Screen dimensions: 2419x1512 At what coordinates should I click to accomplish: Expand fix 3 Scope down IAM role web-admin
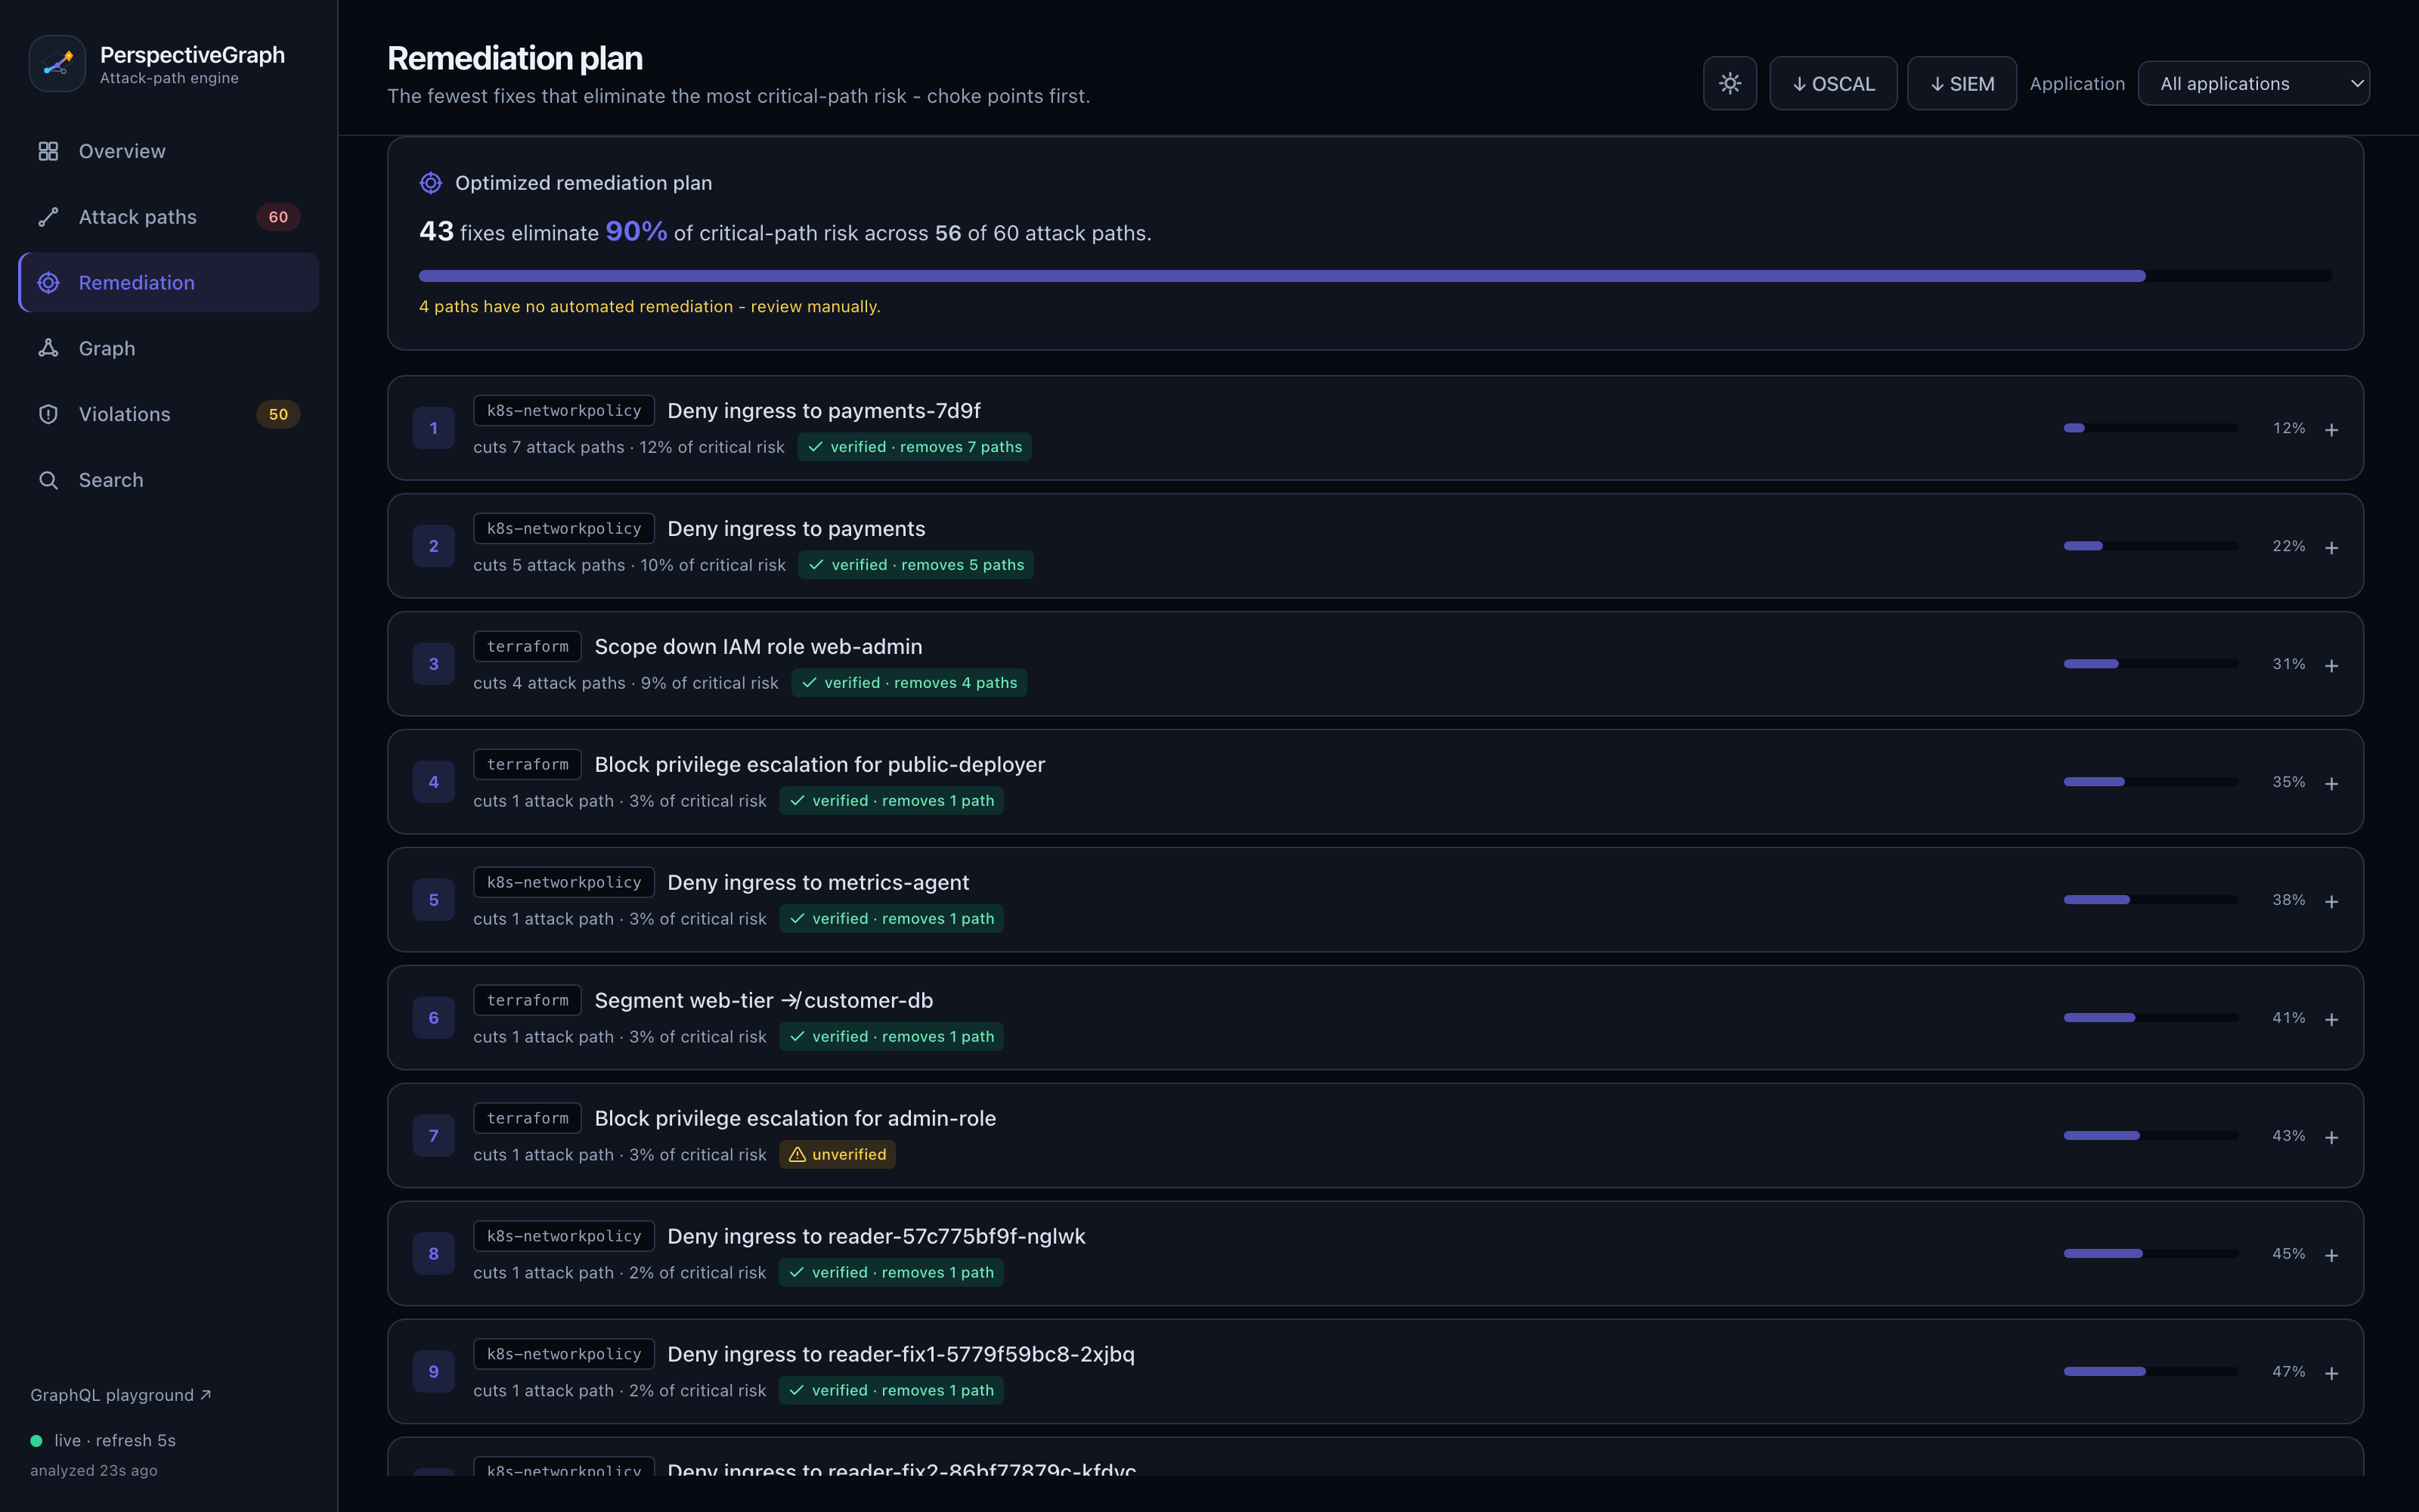pyautogui.click(x=2331, y=665)
